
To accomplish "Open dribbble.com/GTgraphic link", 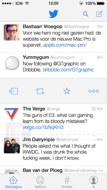I will tap(68, 70).
